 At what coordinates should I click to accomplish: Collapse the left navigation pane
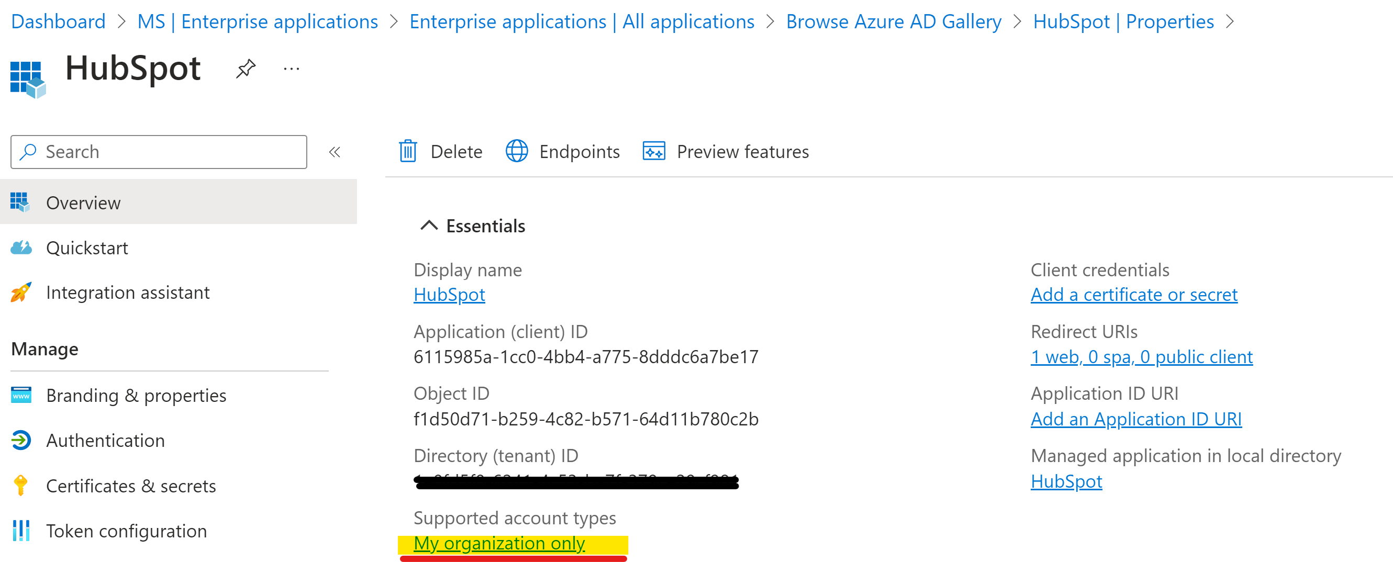pyautogui.click(x=335, y=152)
